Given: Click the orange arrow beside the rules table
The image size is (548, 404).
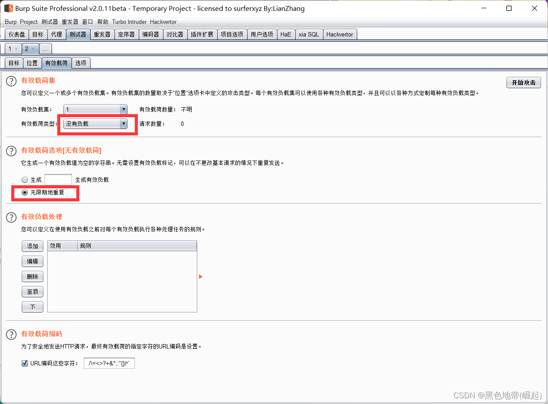Looking at the screenshot, I should click(201, 277).
